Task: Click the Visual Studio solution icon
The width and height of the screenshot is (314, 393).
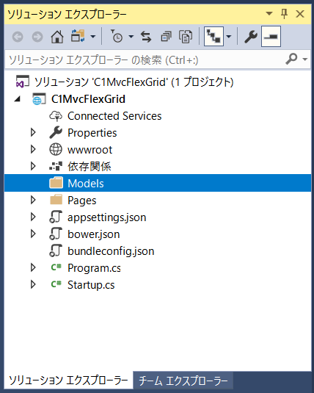Action: [x=22, y=82]
